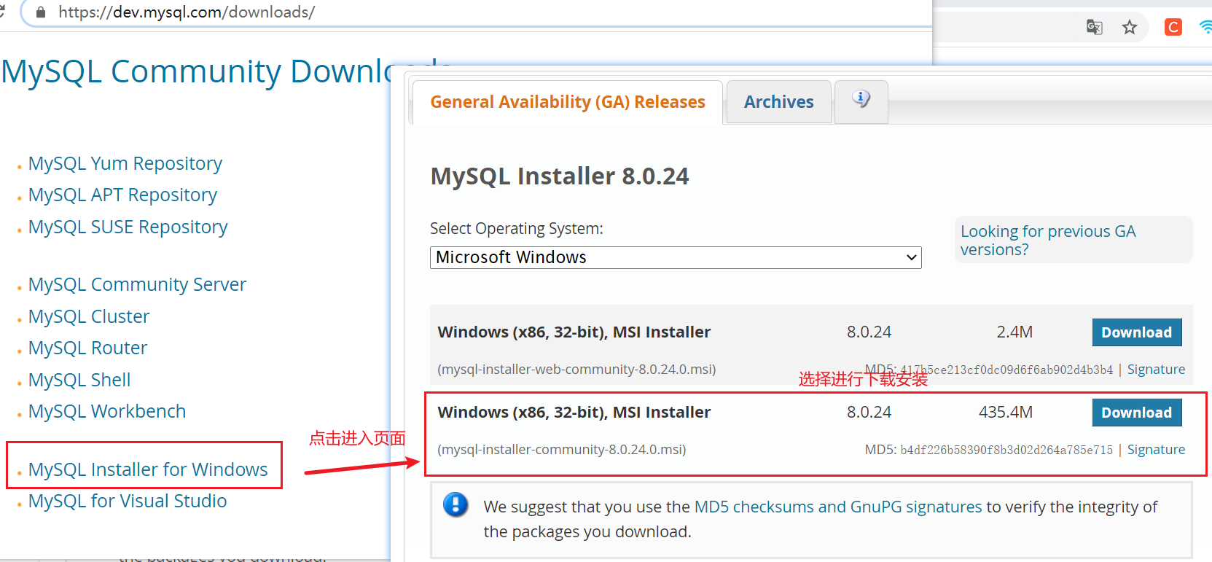This screenshot has width=1212, height=562.
Task: Click the 435.4M file size value
Action: pyautogui.click(x=1006, y=413)
